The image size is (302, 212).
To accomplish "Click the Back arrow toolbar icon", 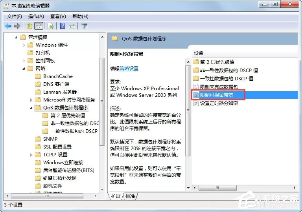I will click(8, 26).
